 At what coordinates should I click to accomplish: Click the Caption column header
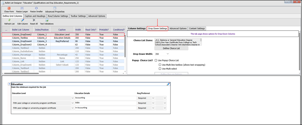[x=62, y=30]
